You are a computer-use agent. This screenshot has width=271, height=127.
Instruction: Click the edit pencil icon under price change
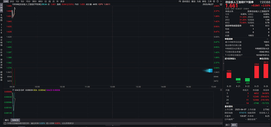click(265, 8)
